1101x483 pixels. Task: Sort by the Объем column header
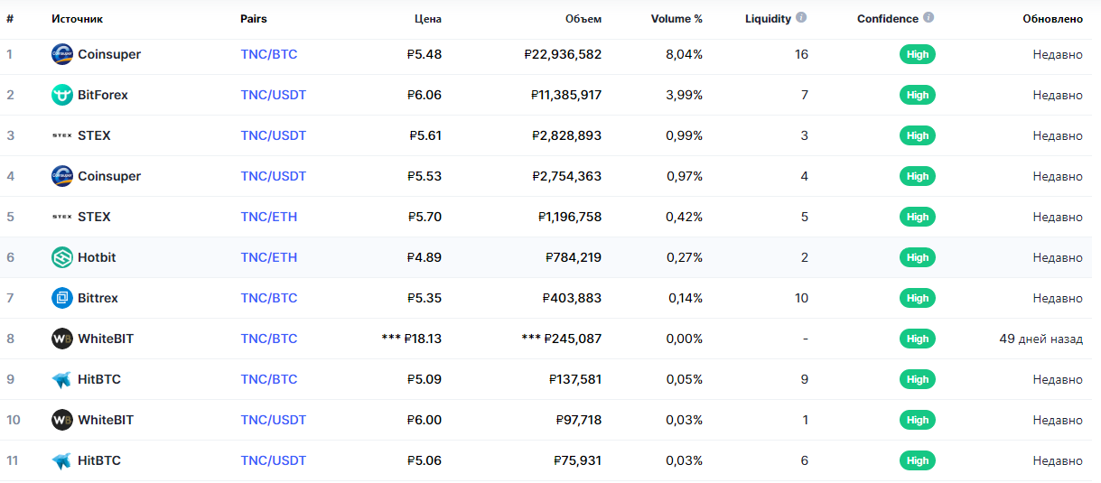(x=583, y=18)
